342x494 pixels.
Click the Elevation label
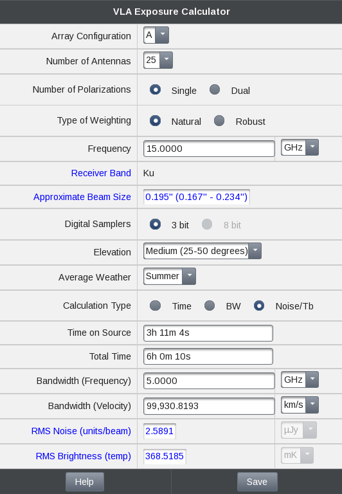[113, 252]
